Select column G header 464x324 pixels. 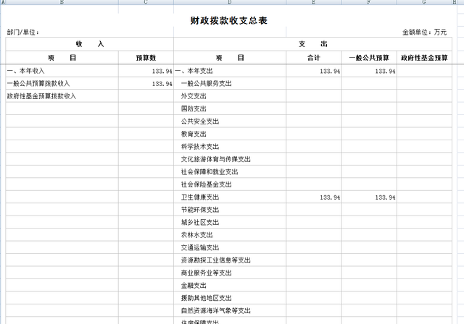tap(423, 3)
